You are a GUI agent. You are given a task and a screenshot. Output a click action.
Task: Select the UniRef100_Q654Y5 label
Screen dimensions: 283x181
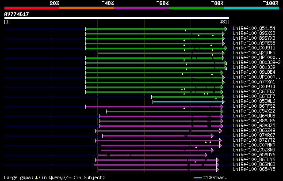pos(254,170)
